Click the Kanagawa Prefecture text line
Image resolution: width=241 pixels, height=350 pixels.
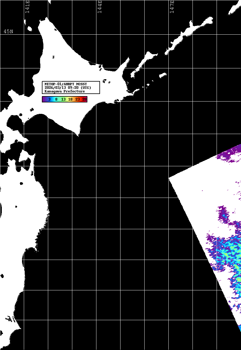click(64, 91)
